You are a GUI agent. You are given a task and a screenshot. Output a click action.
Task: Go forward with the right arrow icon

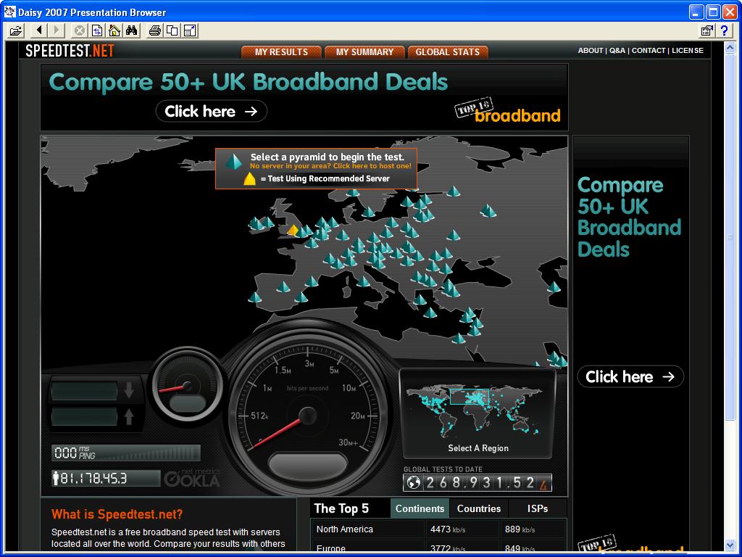coord(57,30)
